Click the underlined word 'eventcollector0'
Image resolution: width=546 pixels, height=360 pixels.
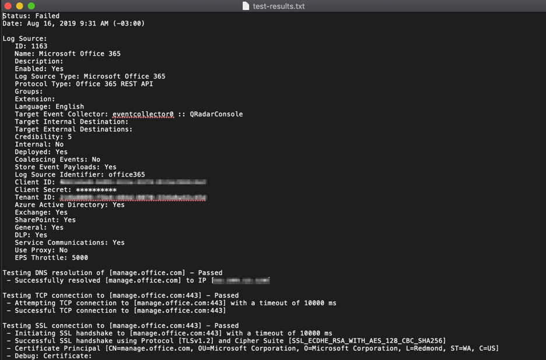[x=143, y=114]
